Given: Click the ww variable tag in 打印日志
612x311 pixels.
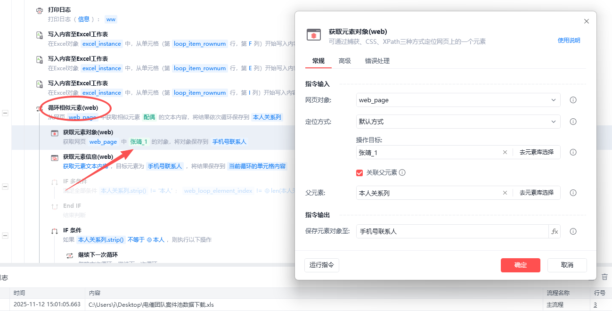Looking at the screenshot, I should [x=111, y=19].
